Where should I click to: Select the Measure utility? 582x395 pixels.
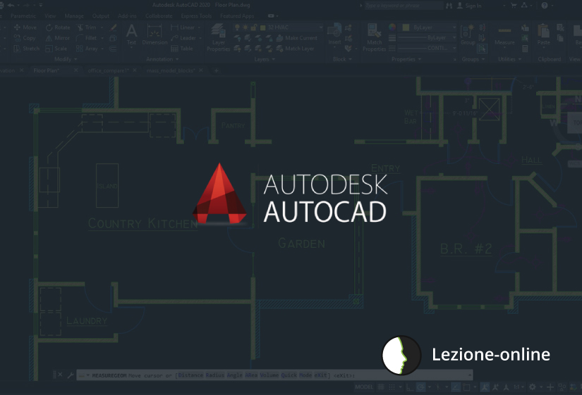pos(504,35)
